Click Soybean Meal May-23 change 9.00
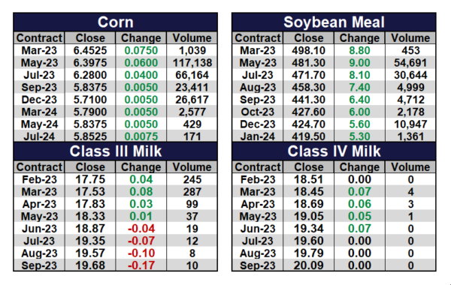Screen dimensions: 451x285 359,62
